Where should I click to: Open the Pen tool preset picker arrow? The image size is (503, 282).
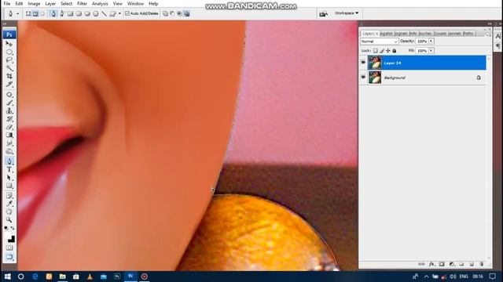tap(17, 13)
